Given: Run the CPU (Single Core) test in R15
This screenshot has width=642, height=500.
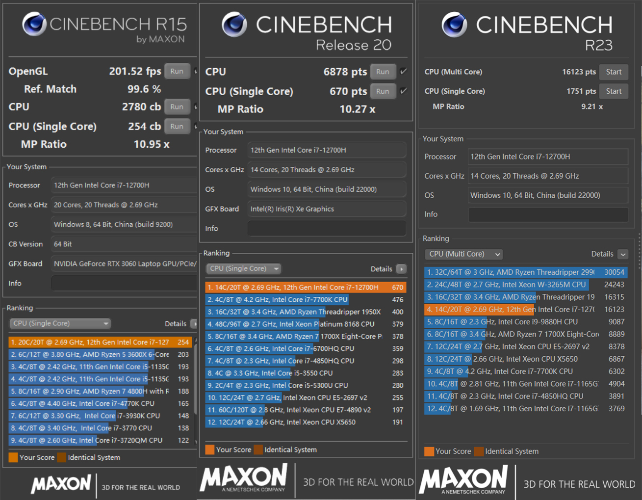Looking at the screenshot, I should click(x=177, y=126).
